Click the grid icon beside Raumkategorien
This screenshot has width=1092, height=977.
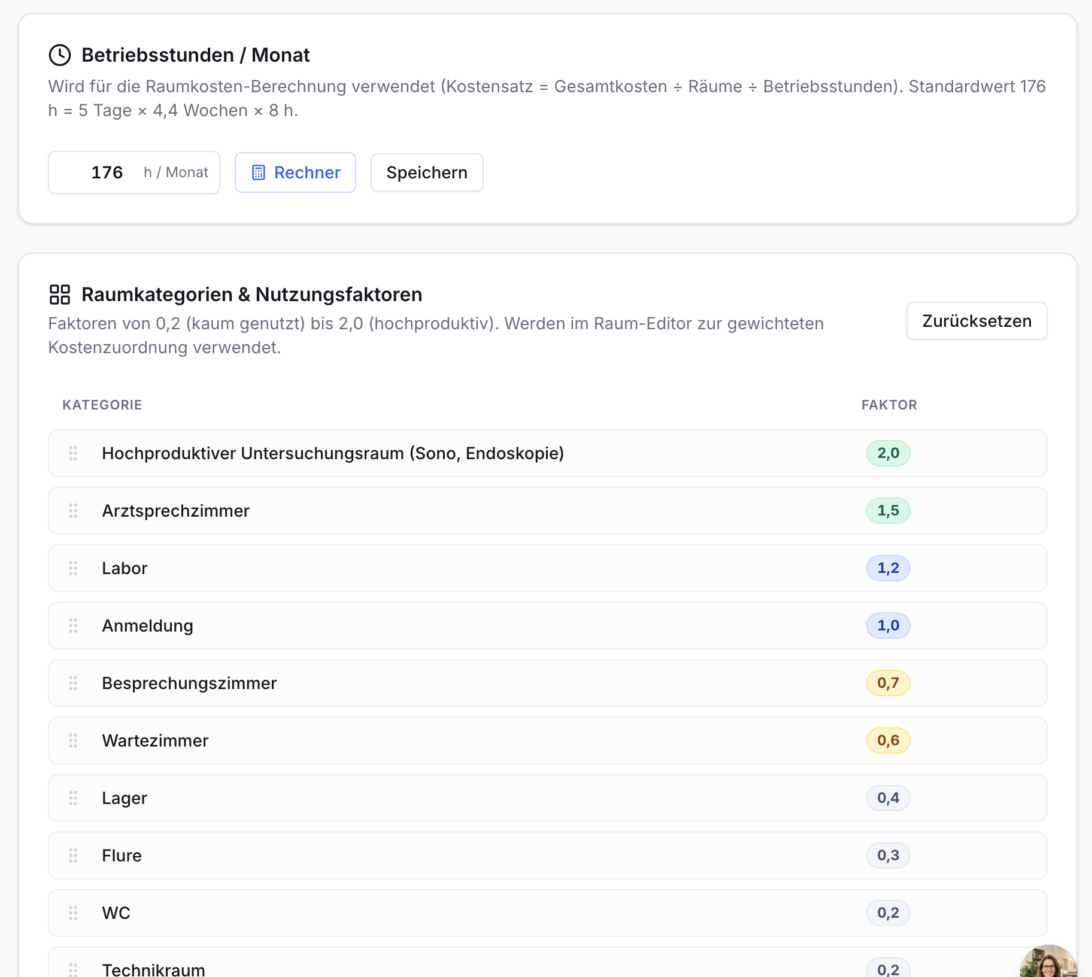click(60, 295)
